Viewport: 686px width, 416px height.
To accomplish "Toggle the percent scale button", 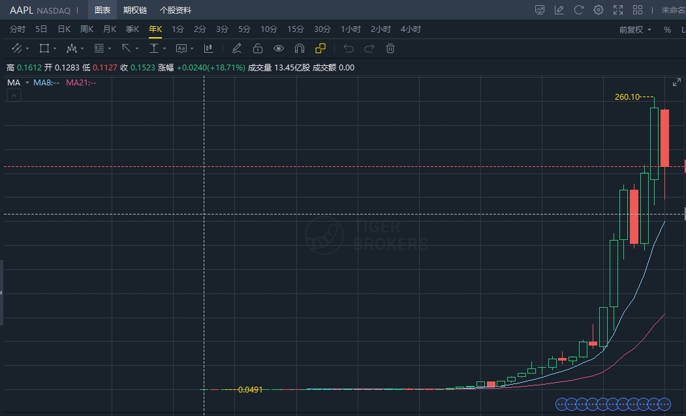I will [x=667, y=30].
